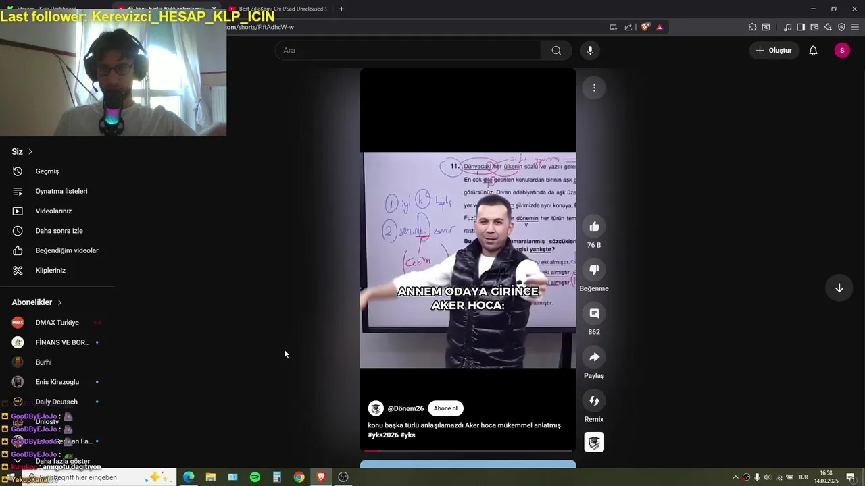Viewport: 865px width, 486px height.
Task: Expand the Siz section chevron
Action: pos(30,151)
